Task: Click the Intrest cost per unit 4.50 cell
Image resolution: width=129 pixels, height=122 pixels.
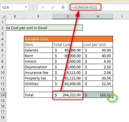Action: (98, 61)
